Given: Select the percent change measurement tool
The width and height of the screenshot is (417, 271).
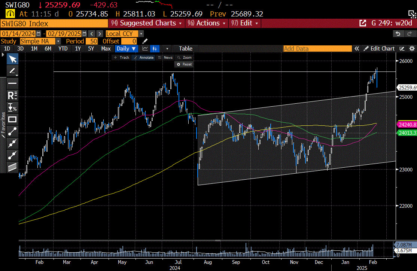Looking at the screenshot, I should click(x=12, y=107).
